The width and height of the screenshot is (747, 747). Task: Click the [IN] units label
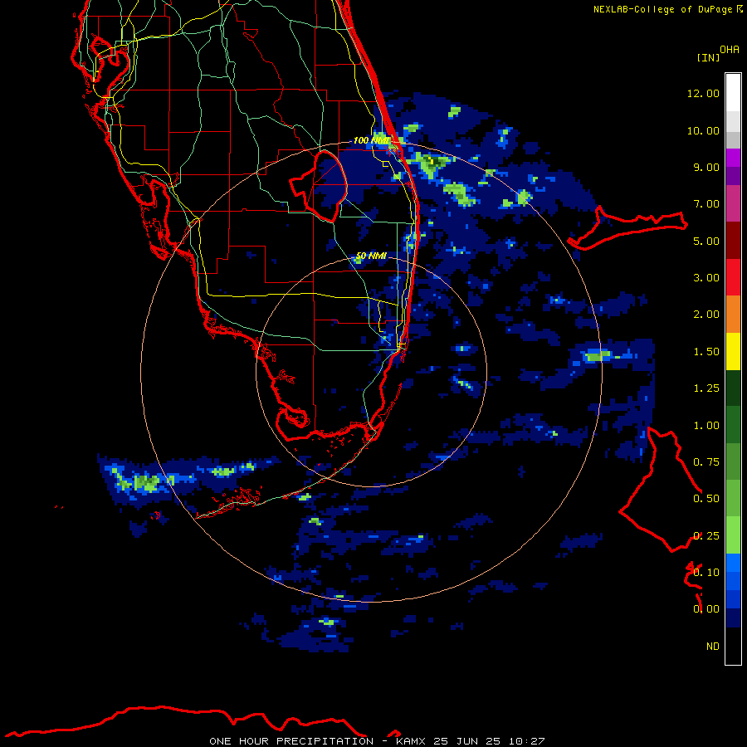(x=708, y=57)
